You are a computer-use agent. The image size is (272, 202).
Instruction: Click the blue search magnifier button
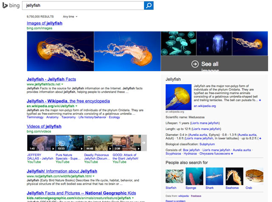[x=149, y=6]
